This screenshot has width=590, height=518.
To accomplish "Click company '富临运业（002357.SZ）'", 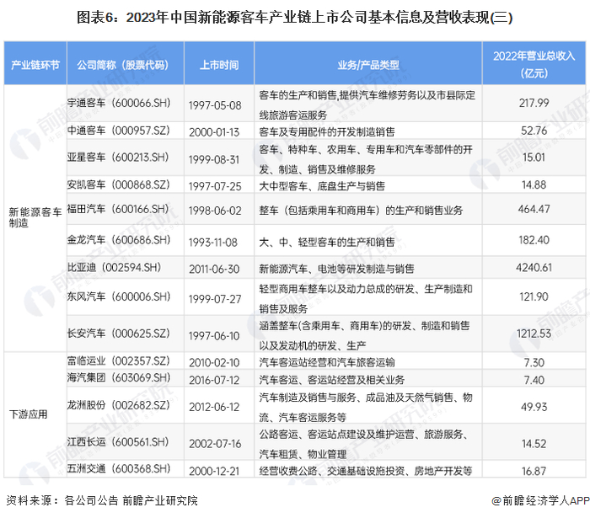I will 119,360.
